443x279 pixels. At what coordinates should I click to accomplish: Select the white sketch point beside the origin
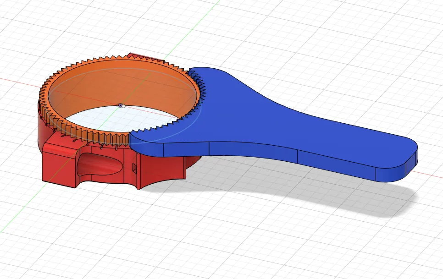(x=124, y=106)
